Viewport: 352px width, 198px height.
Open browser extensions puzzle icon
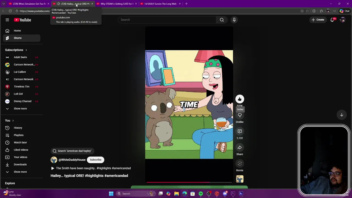(x=314, y=11)
